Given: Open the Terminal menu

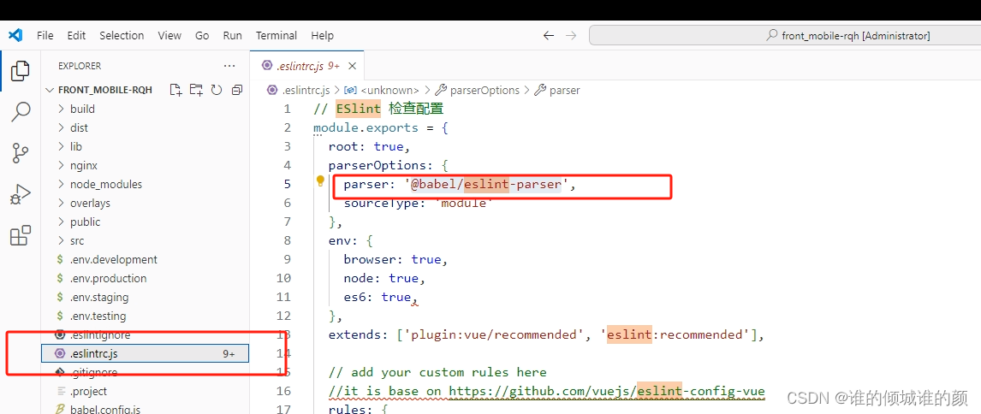Looking at the screenshot, I should [276, 36].
